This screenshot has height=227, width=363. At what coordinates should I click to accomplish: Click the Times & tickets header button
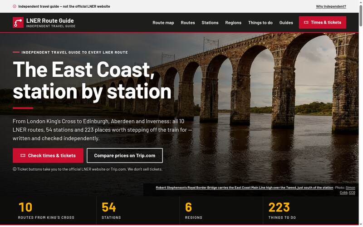(323, 22)
